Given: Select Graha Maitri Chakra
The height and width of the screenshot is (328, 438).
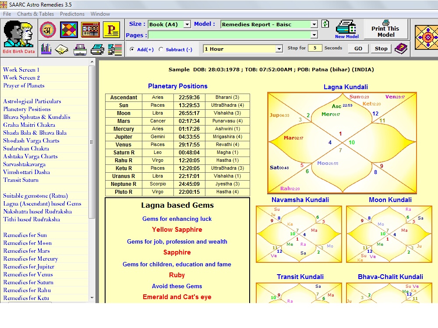Looking at the screenshot, I should click(x=29, y=125).
